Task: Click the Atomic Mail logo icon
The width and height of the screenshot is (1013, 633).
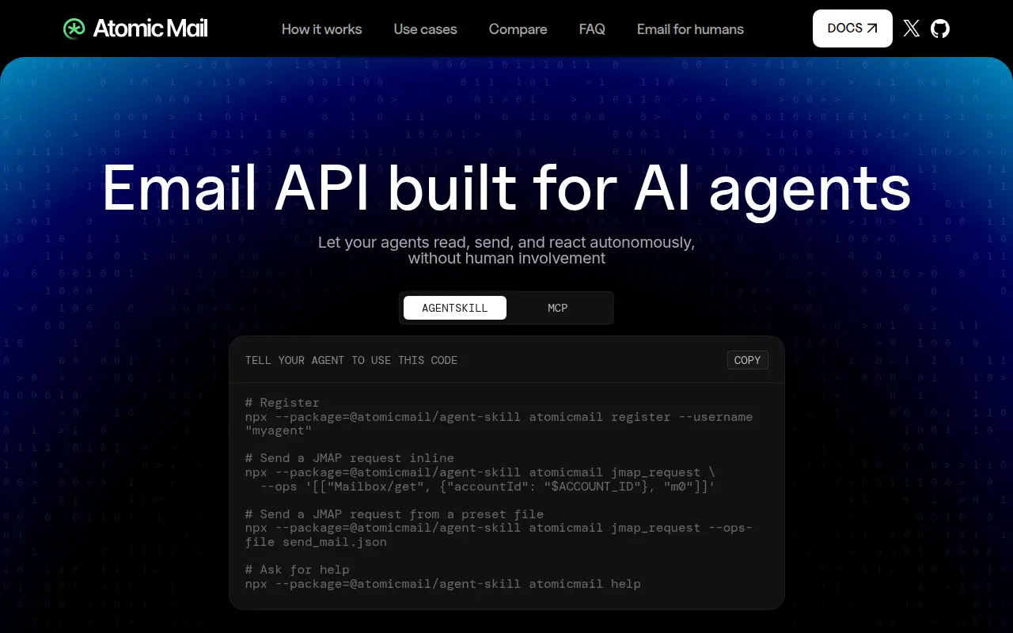Action: coord(74,28)
